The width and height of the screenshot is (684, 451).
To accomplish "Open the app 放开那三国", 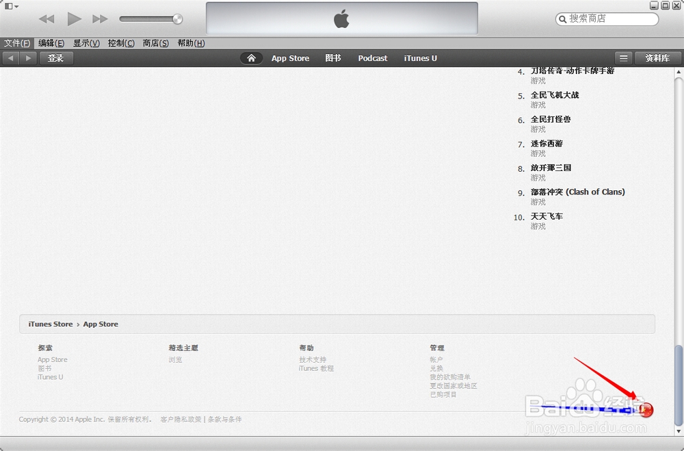I will point(551,168).
